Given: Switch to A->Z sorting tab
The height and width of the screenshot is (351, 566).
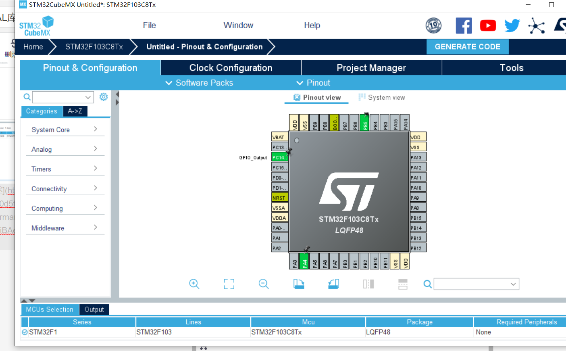Looking at the screenshot, I should [75, 111].
